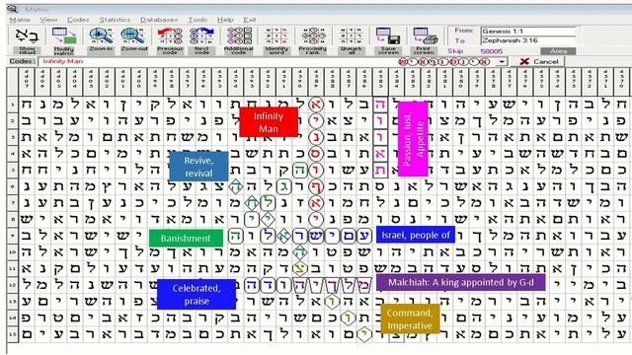Open the Additional code tool
The image size is (632, 355).
pyautogui.click(x=239, y=40)
